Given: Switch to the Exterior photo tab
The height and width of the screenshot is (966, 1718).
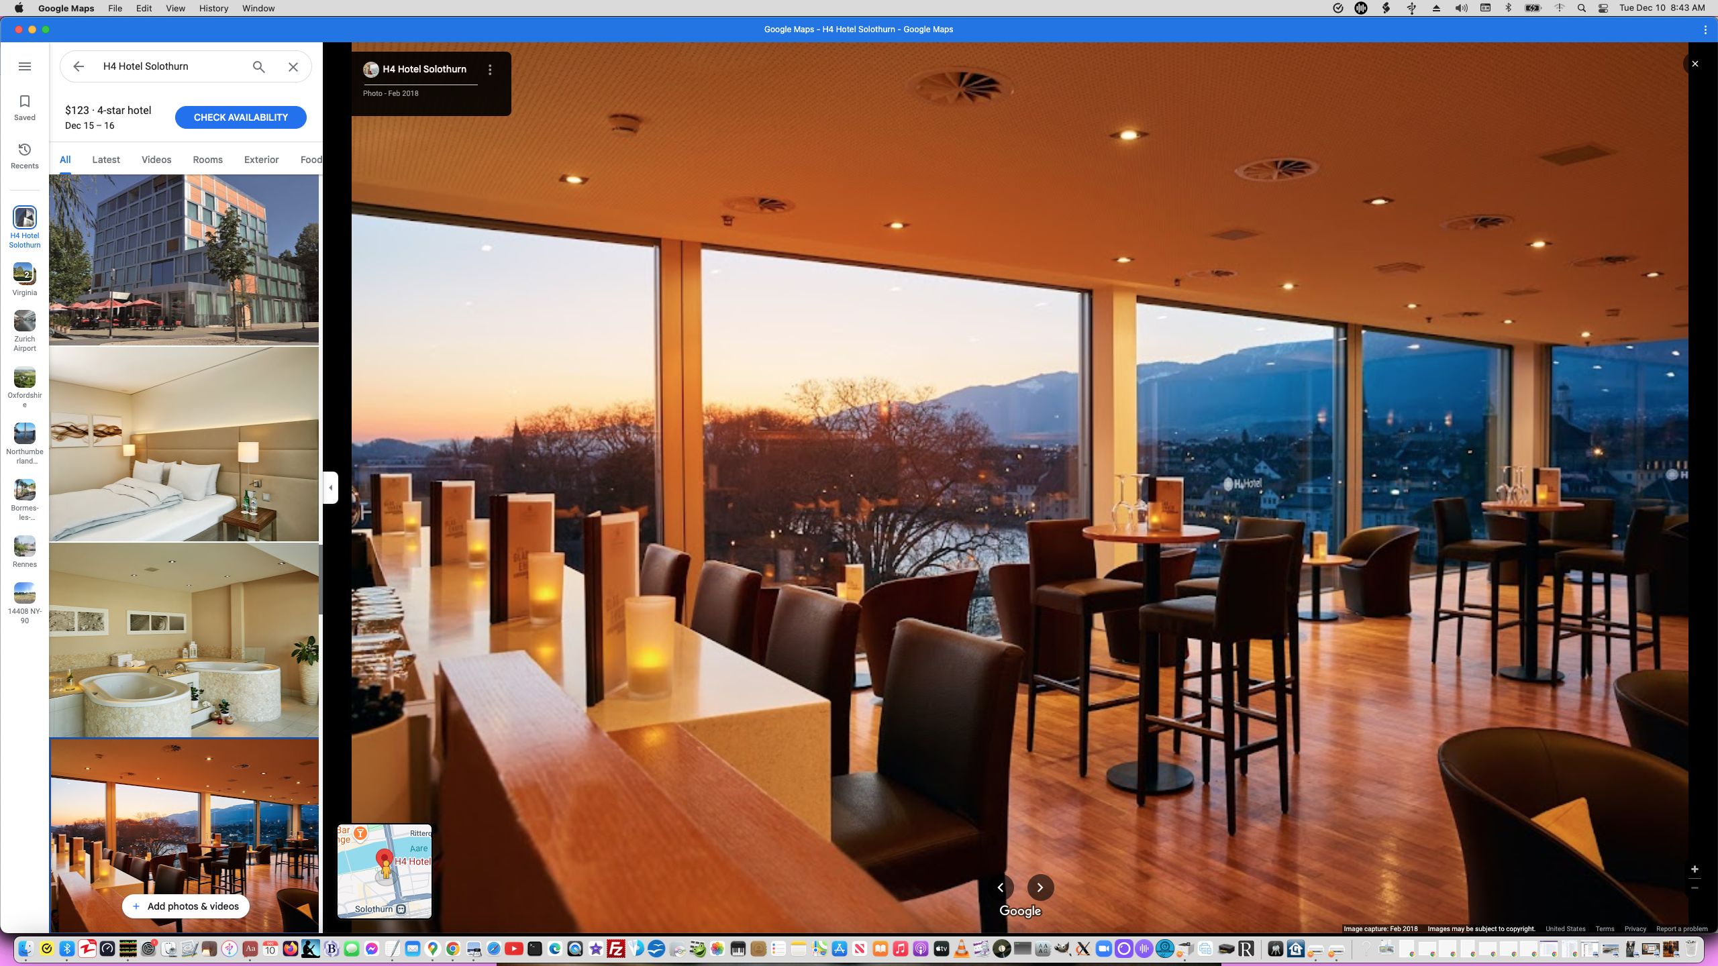Looking at the screenshot, I should (x=261, y=160).
